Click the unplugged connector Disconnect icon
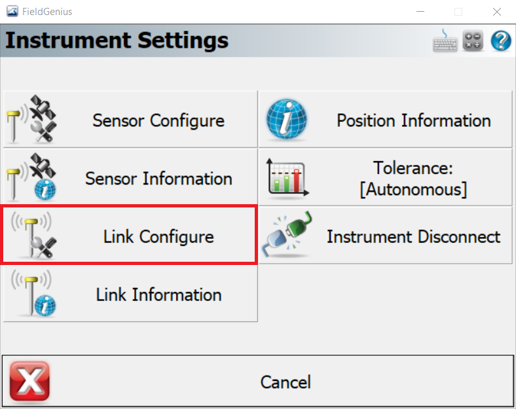Screen dimensions: 516x409 coord(287,234)
